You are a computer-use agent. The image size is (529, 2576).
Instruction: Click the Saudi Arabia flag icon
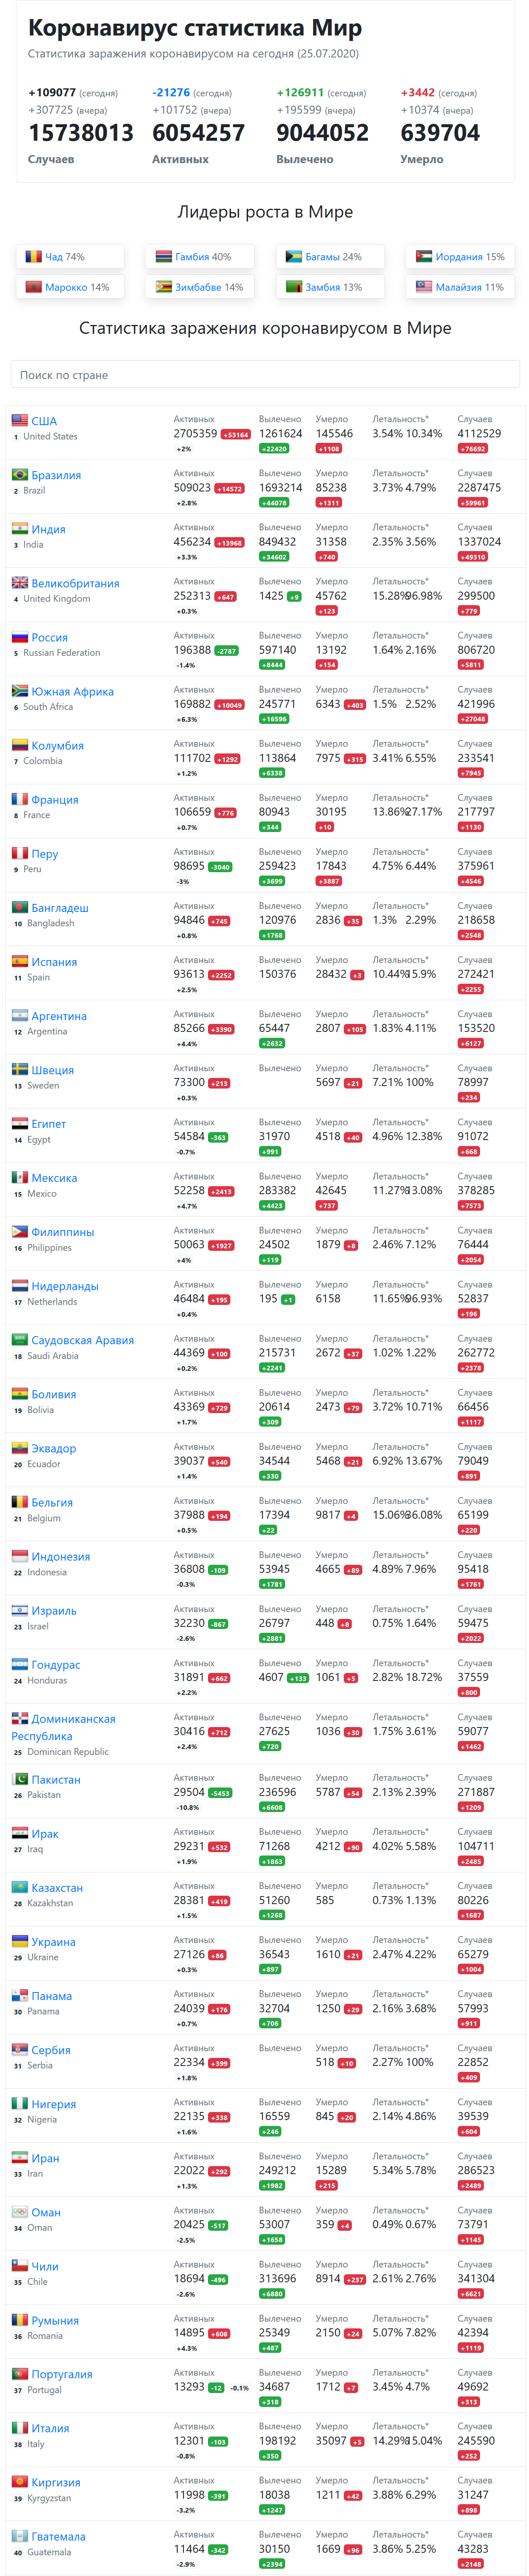[x=20, y=1339]
